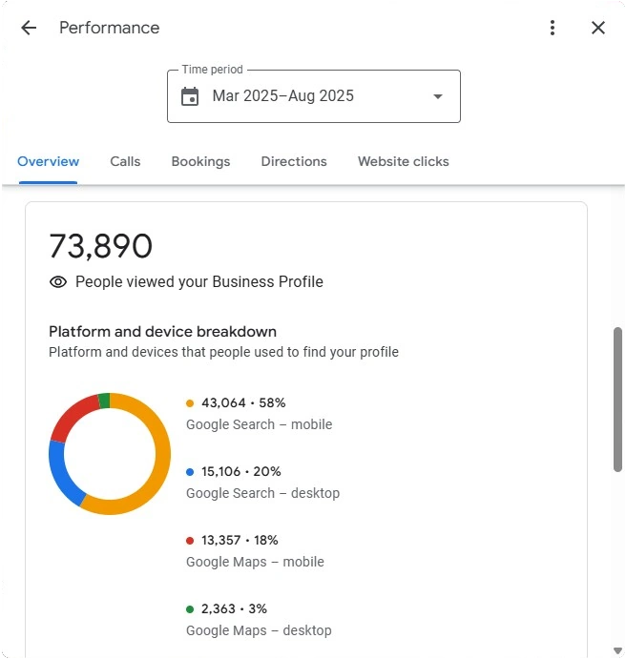
Task: Click the platform breakdown description subtitle
Action: point(223,352)
